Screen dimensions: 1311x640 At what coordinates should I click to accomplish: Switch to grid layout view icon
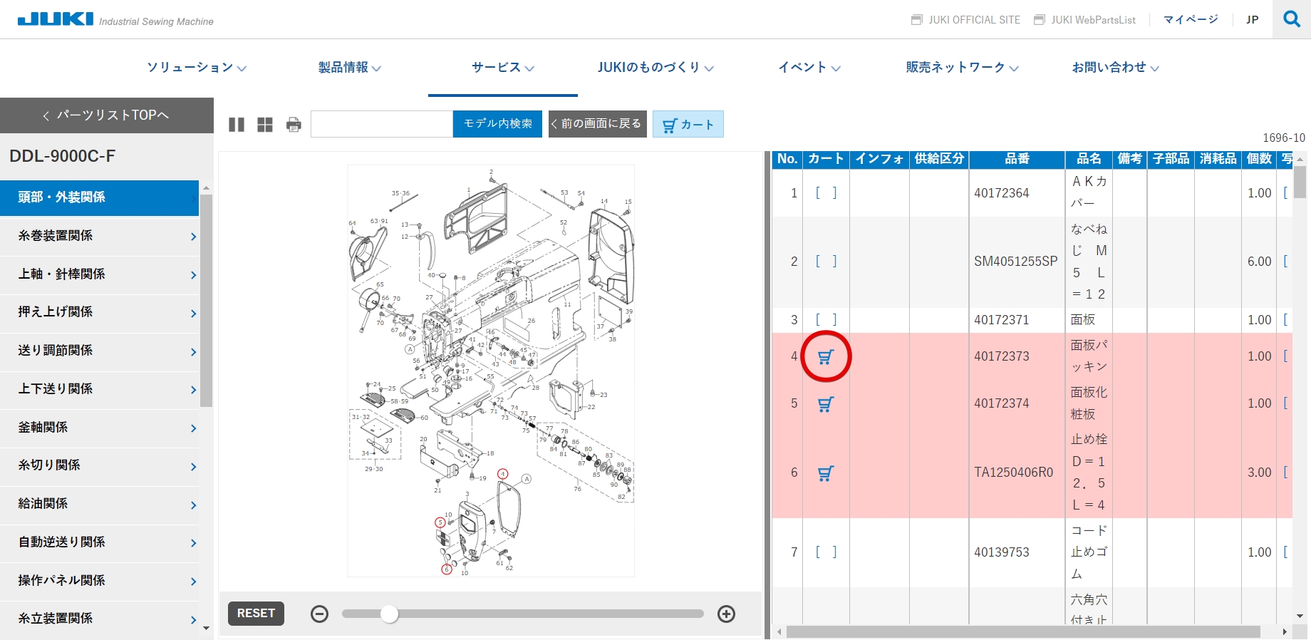pyautogui.click(x=265, y=125)
